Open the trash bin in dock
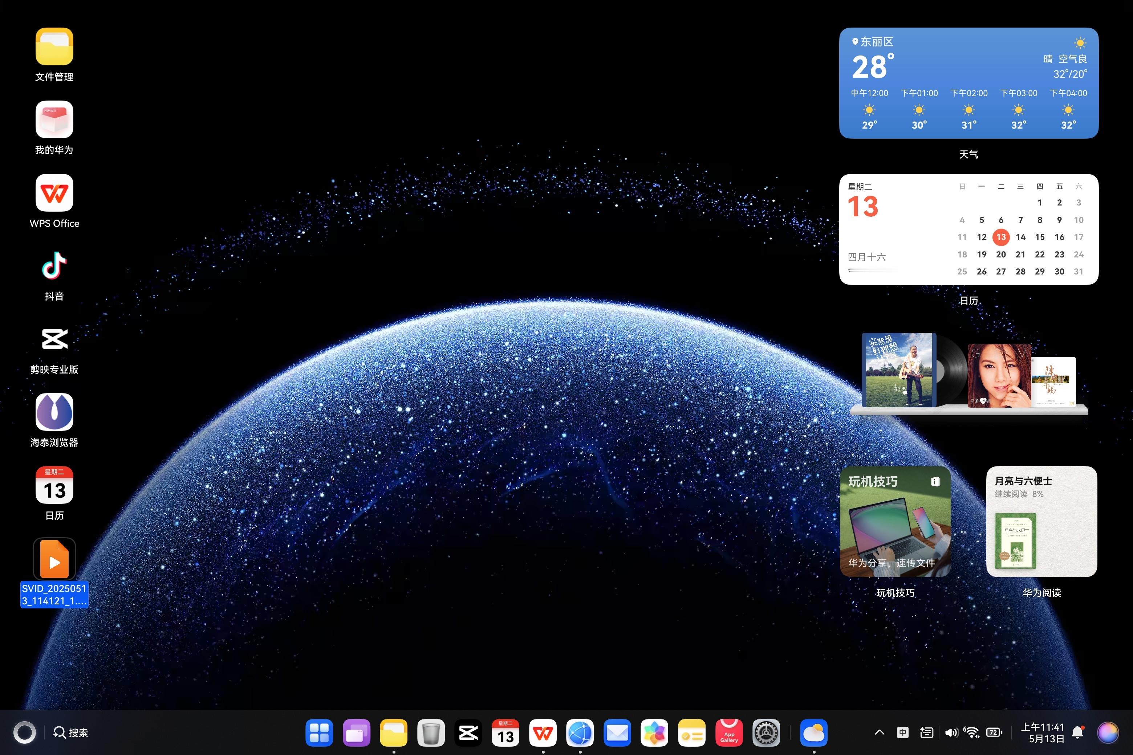The width and height of the screenshot is (1133, 755). click(431, 733)
